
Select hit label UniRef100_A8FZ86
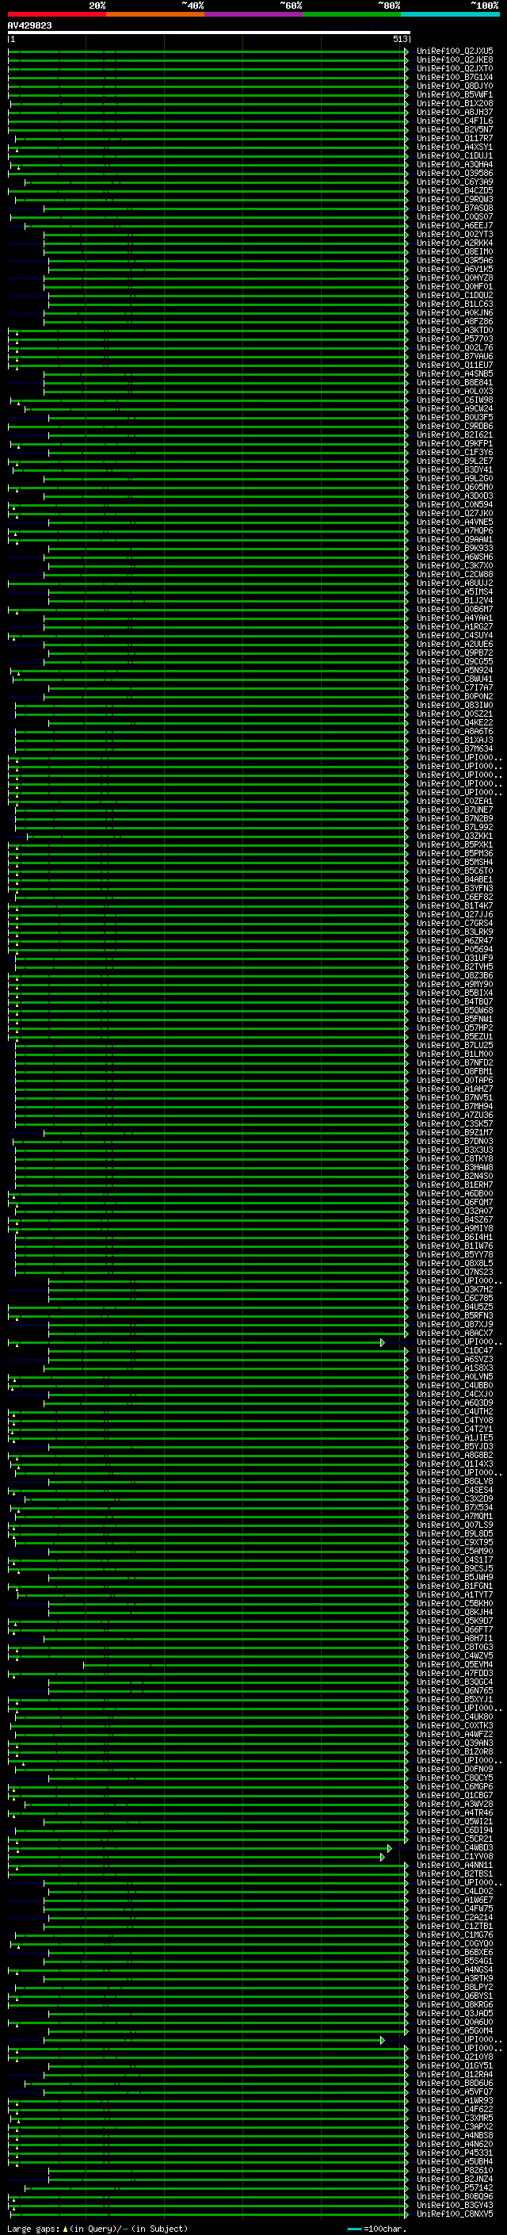tap(455, 321)
